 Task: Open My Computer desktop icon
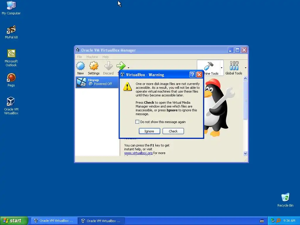click(11, 8)
